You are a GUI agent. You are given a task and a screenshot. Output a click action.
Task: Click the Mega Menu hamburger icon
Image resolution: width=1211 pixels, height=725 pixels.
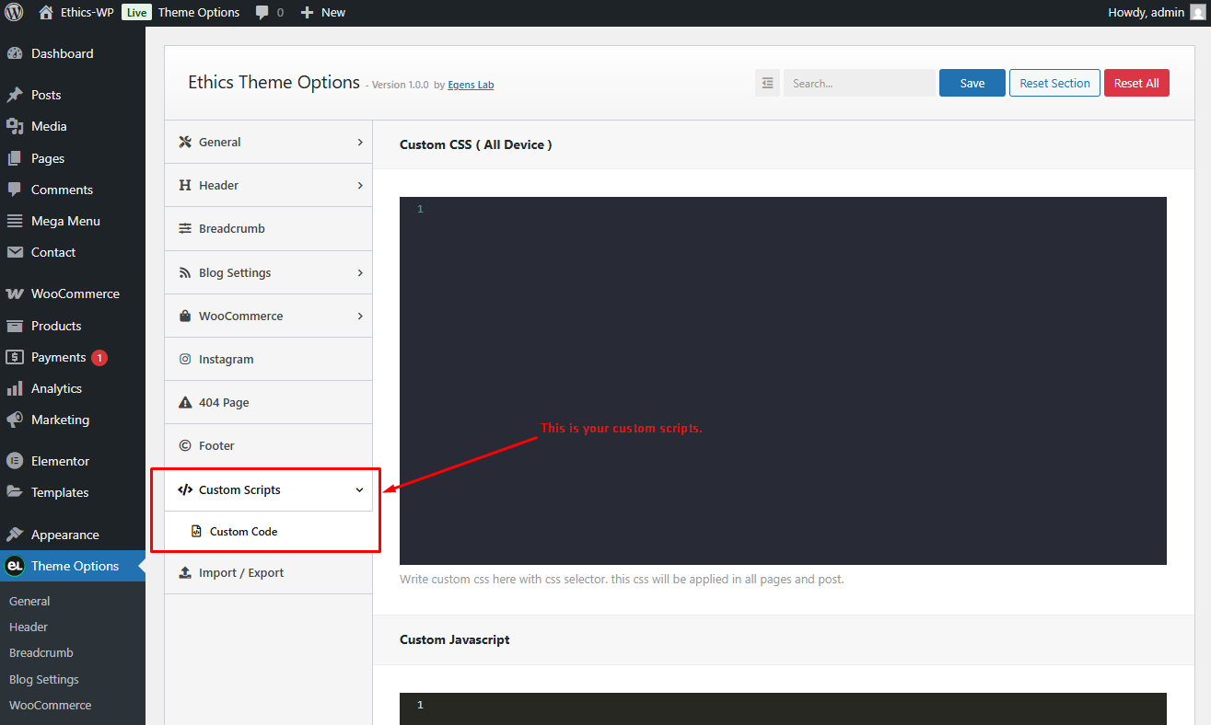click(x=15, y=221)
